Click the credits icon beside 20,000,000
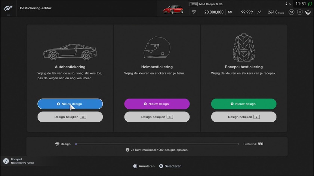Image resolution: width=314 pixels, height=176 pixels. point(194,12)
